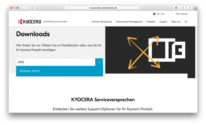Click the KYOCERA Serviceversprechen heading
The width and height of the screenshot is (206, 125).
click(x=103, y=100)
